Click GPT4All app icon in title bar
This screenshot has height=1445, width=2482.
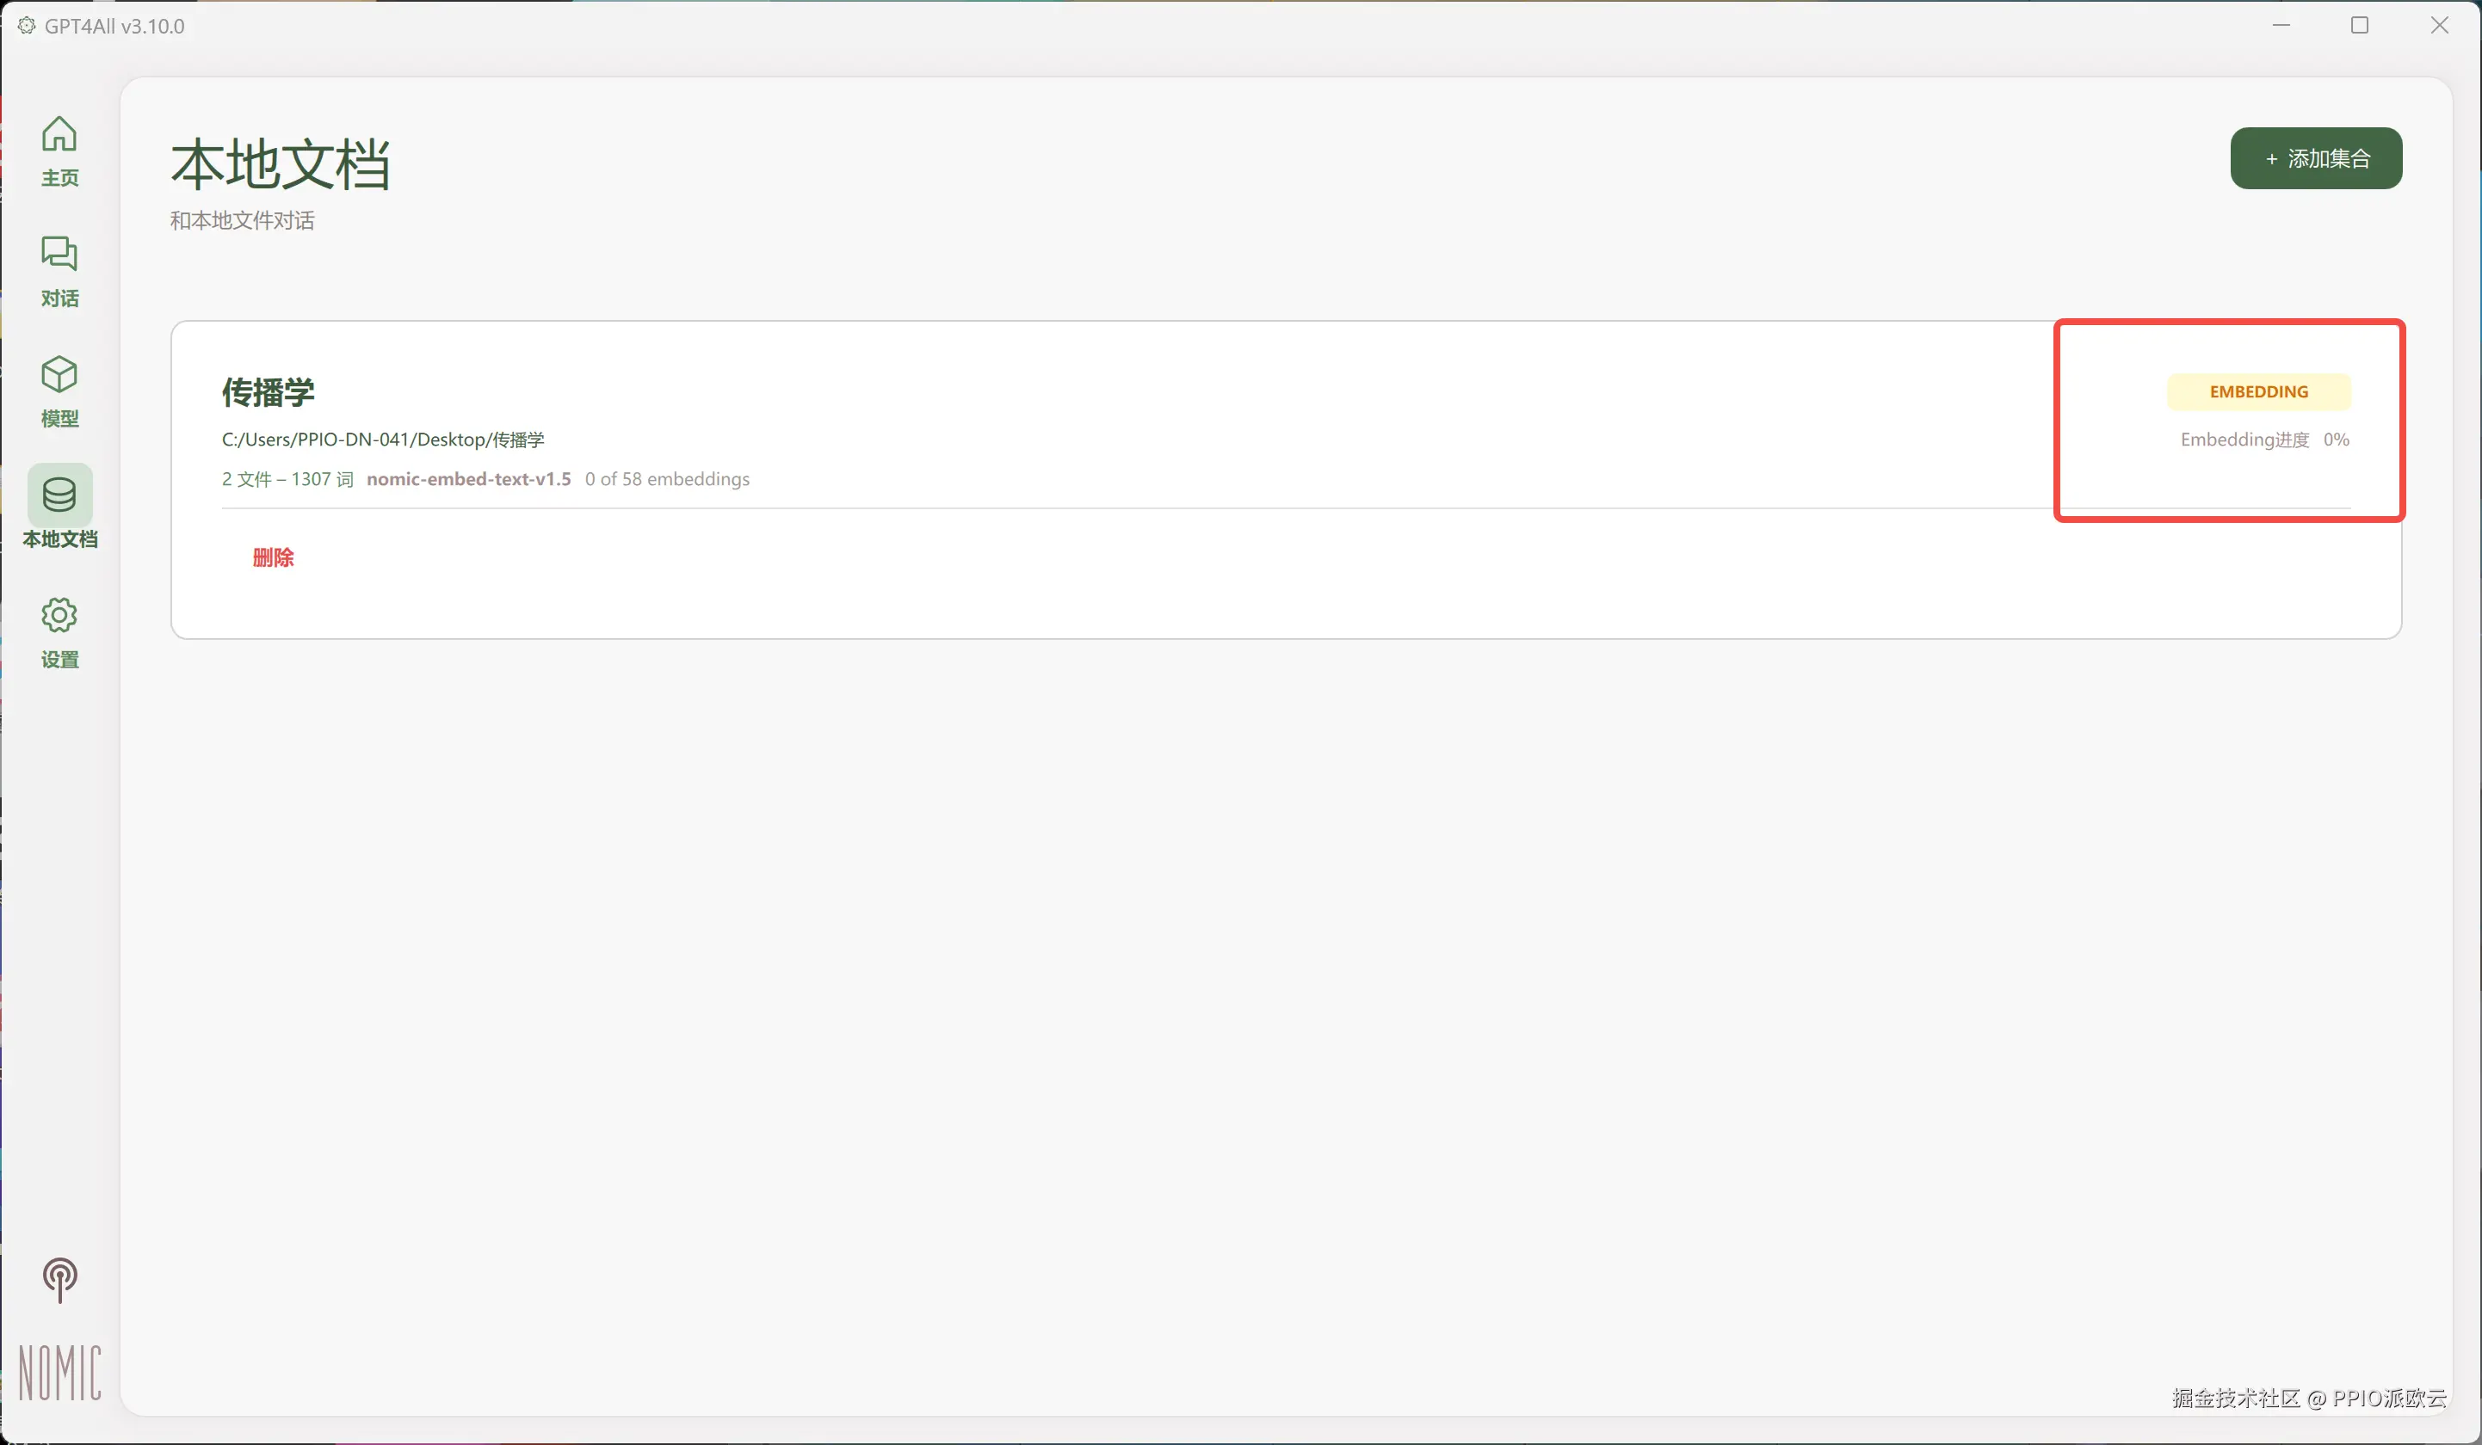(x=27, y=26)
